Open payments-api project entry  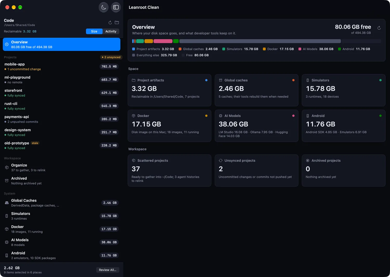click(62, 119)
